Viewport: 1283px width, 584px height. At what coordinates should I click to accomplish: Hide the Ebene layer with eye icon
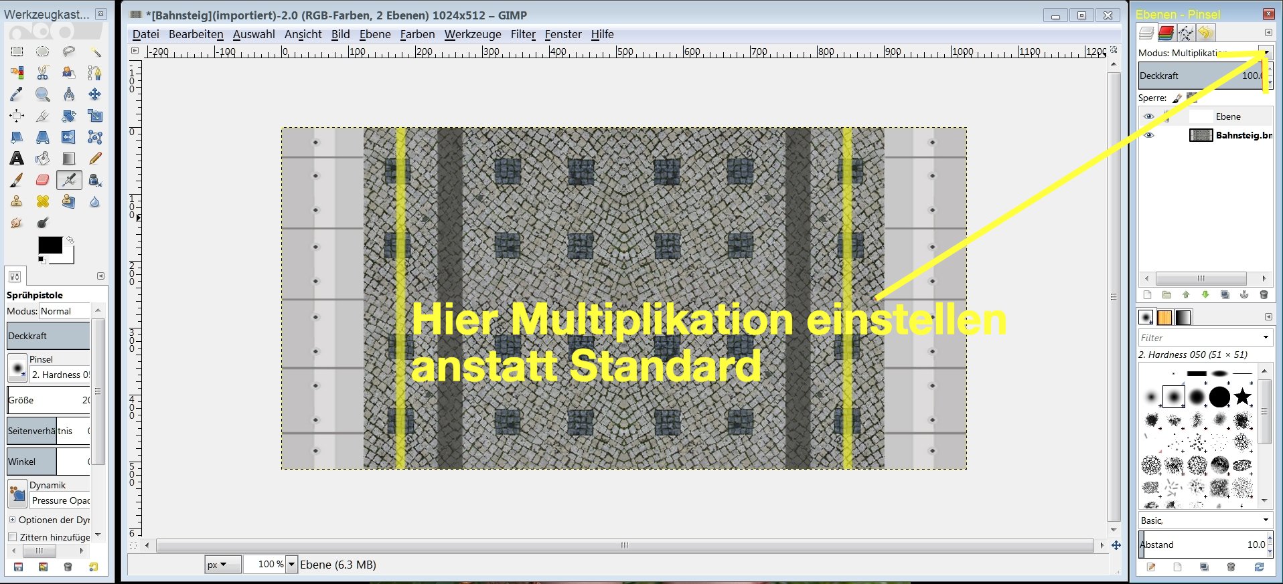coord(1149,116)
